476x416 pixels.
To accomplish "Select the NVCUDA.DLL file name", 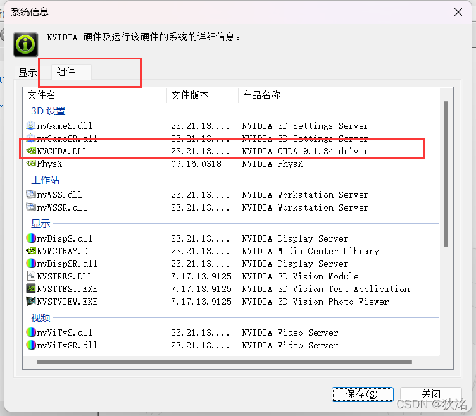I will click(x=62, y=151).
